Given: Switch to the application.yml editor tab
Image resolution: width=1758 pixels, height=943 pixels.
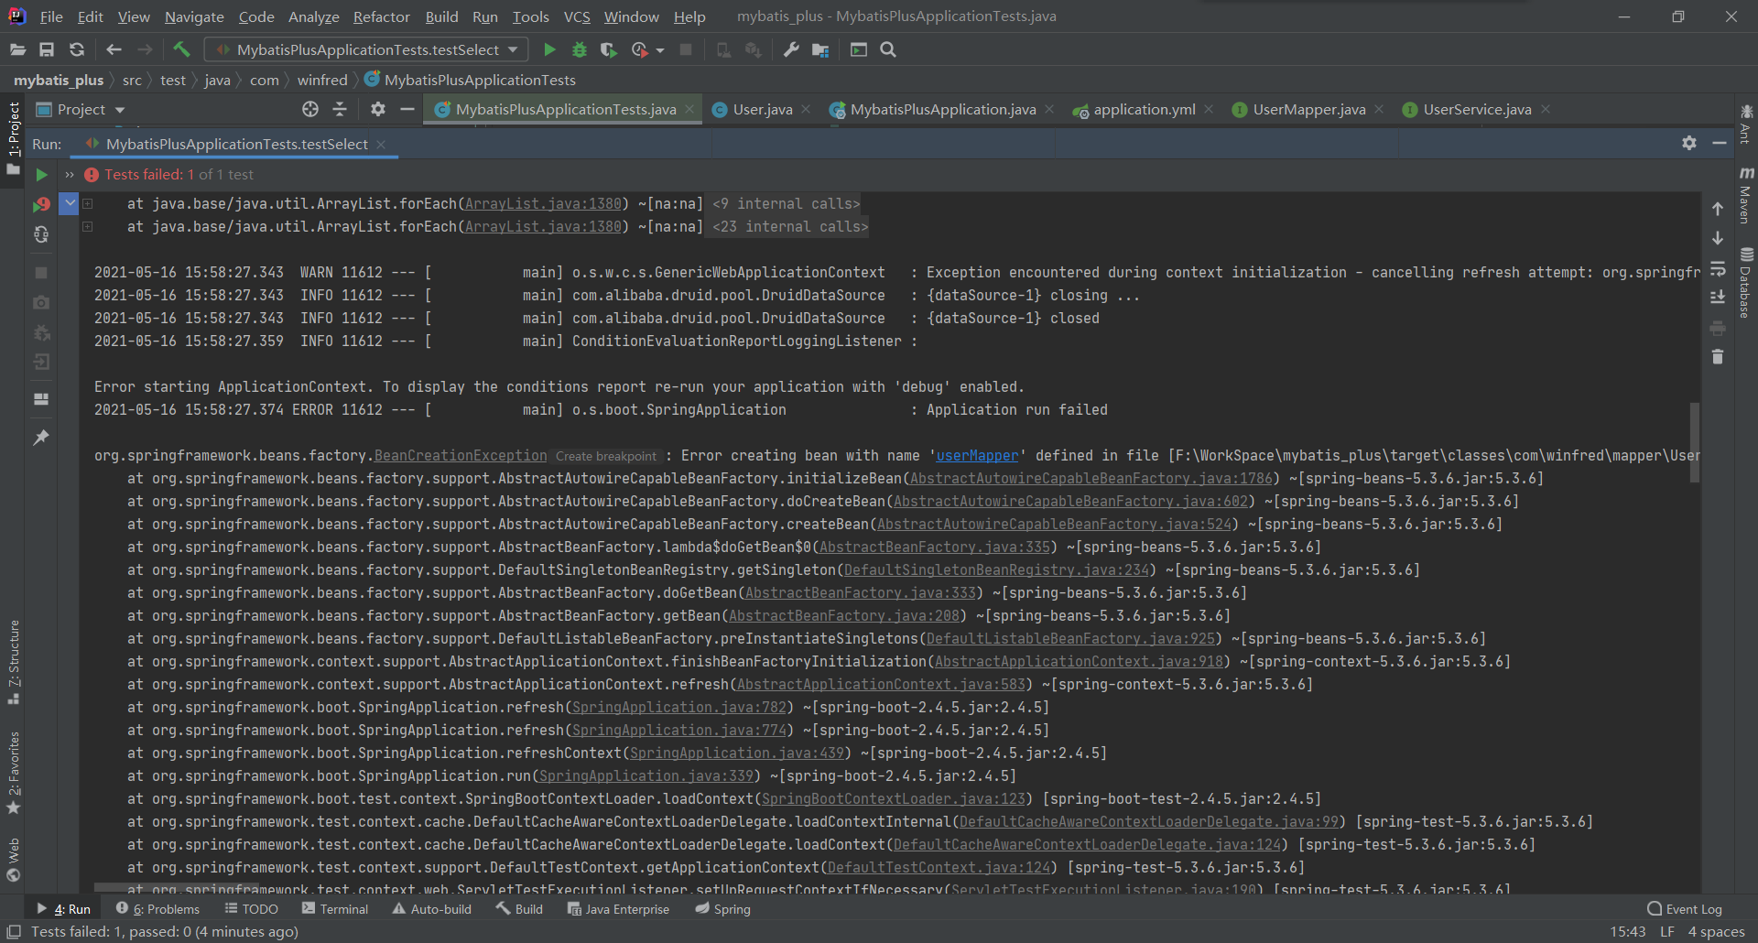Looking at the screenshot, I should point(1144,110).
